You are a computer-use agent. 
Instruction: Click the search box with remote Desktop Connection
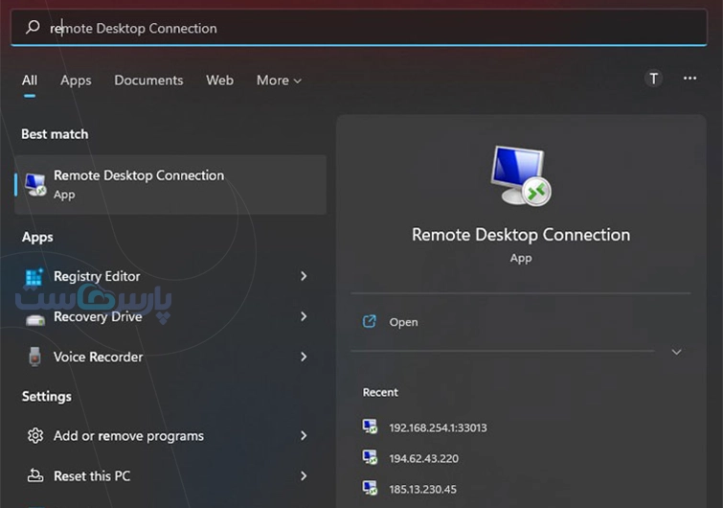point(359,28)
